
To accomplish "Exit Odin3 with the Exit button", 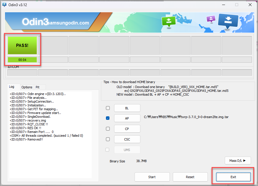I will click(233, 177).
